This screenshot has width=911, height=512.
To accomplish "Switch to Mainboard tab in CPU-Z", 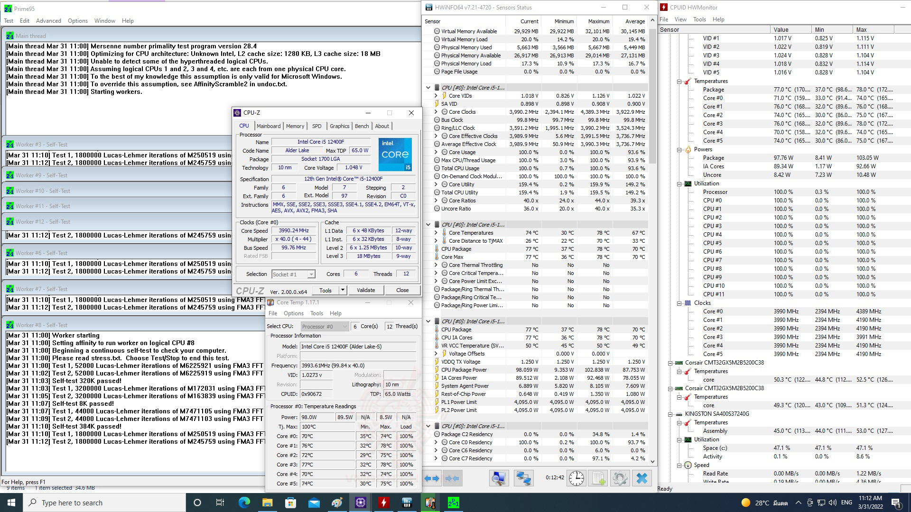I will click(x=269, y=126).
